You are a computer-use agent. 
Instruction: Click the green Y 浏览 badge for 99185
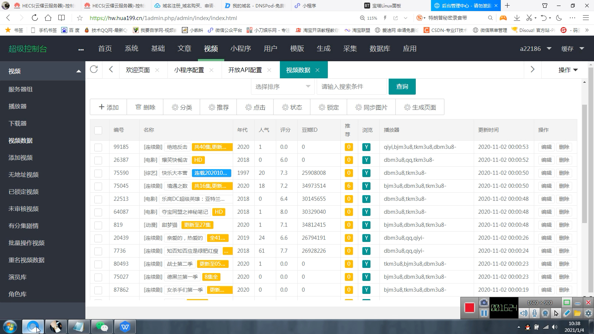tap(366, 147)
